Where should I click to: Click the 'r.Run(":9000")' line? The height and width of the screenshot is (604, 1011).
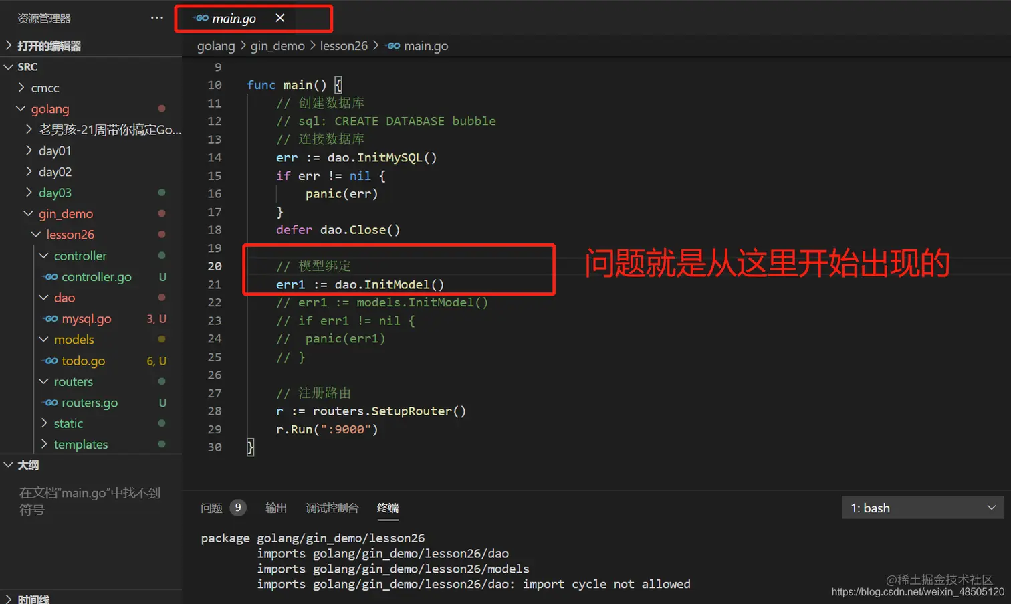tap(328, 429)
